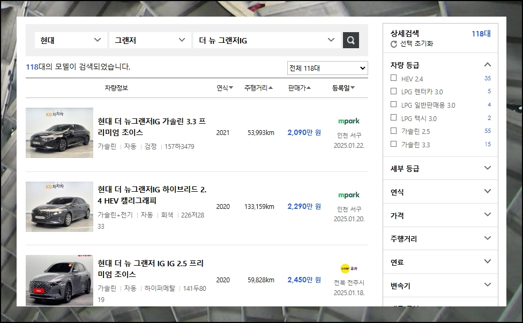Sort by 등록일 column header
This screenshot has width=523, height=323.
[343, 88]
